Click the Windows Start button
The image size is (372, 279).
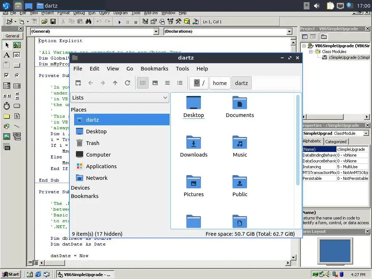(11, 275)
